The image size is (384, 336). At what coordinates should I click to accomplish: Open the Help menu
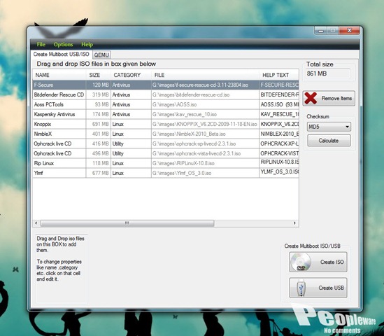point(87,44)
